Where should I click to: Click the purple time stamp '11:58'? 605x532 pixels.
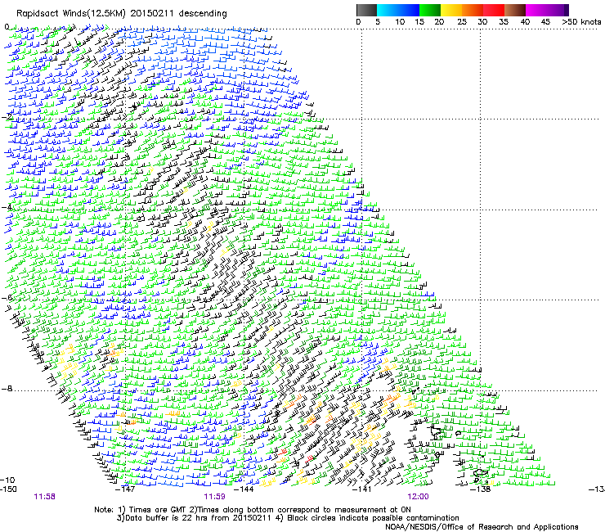pos(45,497)
